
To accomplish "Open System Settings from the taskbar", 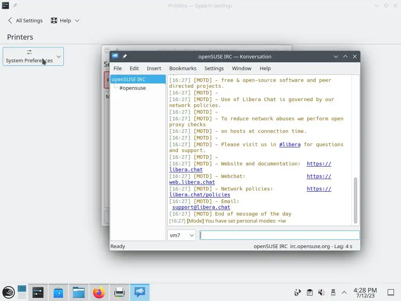I will (x=38, y=292).
